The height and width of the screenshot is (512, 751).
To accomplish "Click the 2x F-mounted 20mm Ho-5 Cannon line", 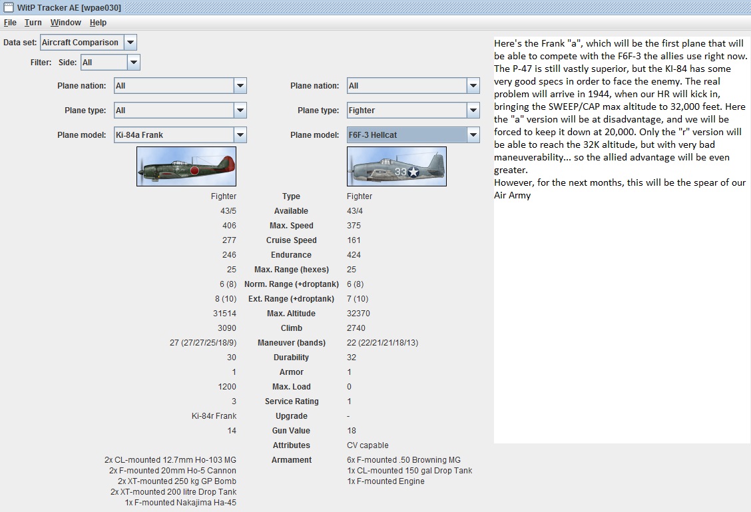I will 172,470.
